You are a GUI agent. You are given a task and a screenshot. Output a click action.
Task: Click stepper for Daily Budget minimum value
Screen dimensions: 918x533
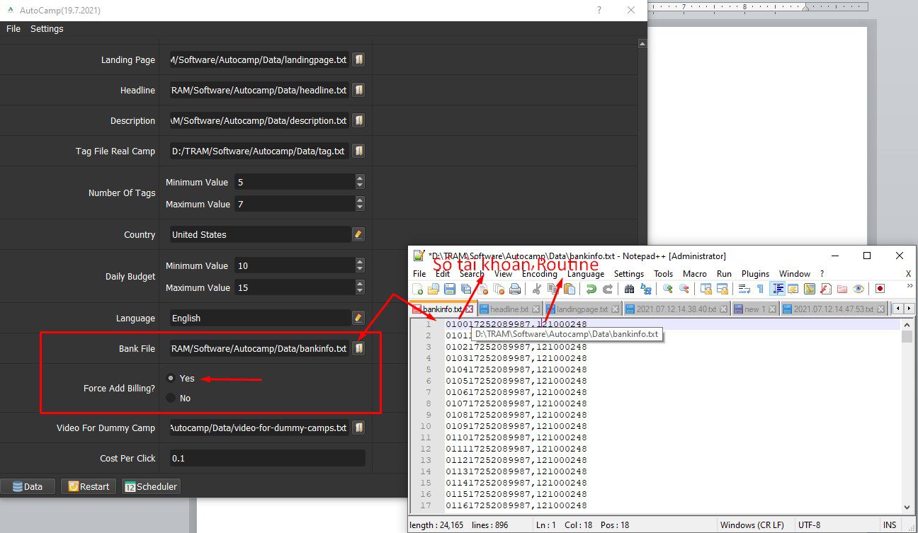pos(360,265)
